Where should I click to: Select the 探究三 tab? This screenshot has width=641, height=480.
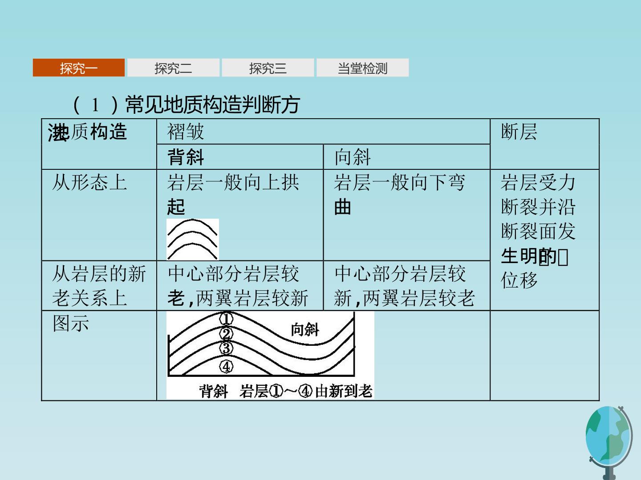(x=268, y=68)
